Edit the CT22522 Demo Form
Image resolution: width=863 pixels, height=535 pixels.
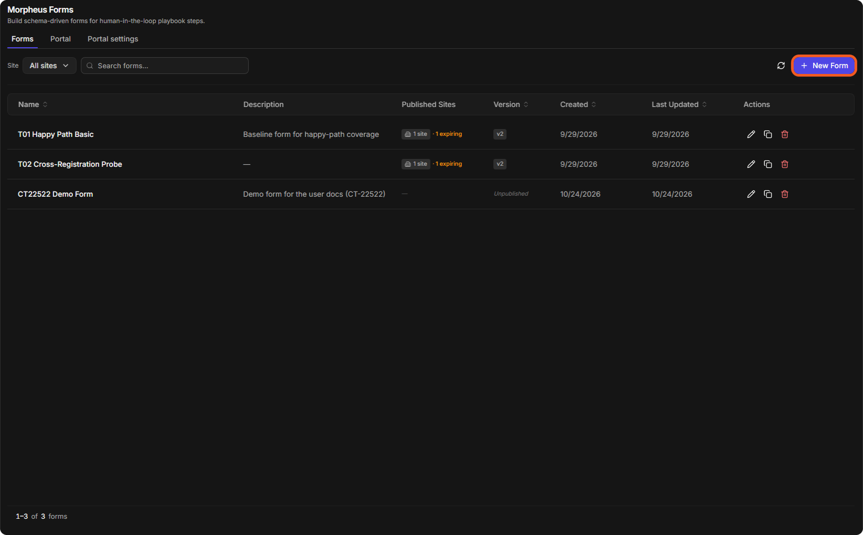[751, 194]
